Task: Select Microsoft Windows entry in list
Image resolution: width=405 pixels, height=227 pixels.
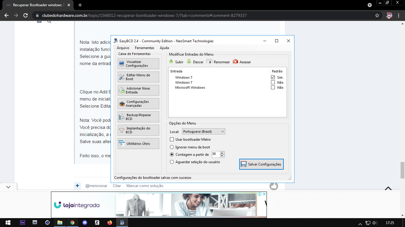Action: [x=190, y=87]
